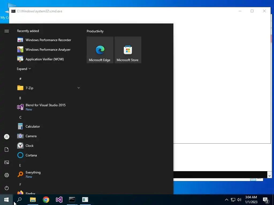Click the Productivity group heading
The height and width of the screenshot is (205, 274).
tap(95, 31)
